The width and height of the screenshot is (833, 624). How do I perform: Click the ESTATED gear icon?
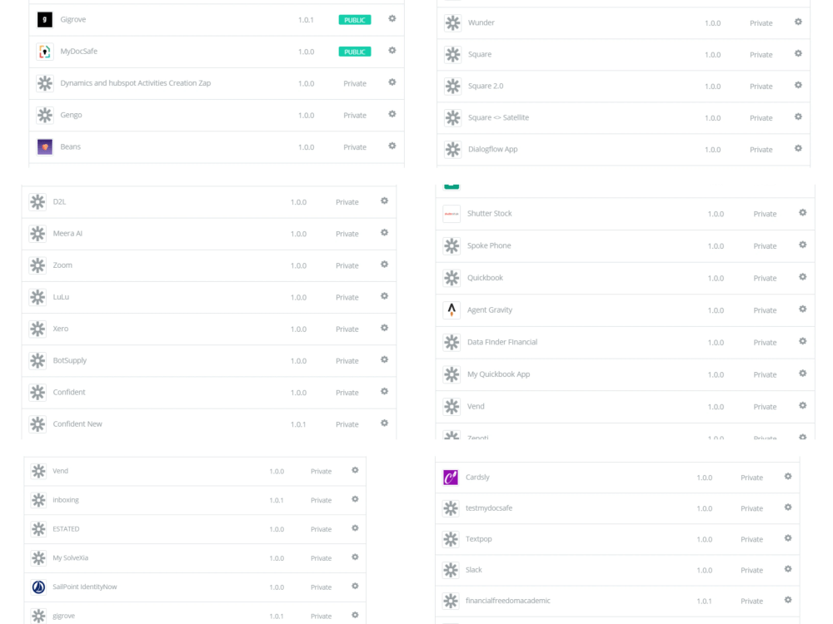[x=355, y=528]
